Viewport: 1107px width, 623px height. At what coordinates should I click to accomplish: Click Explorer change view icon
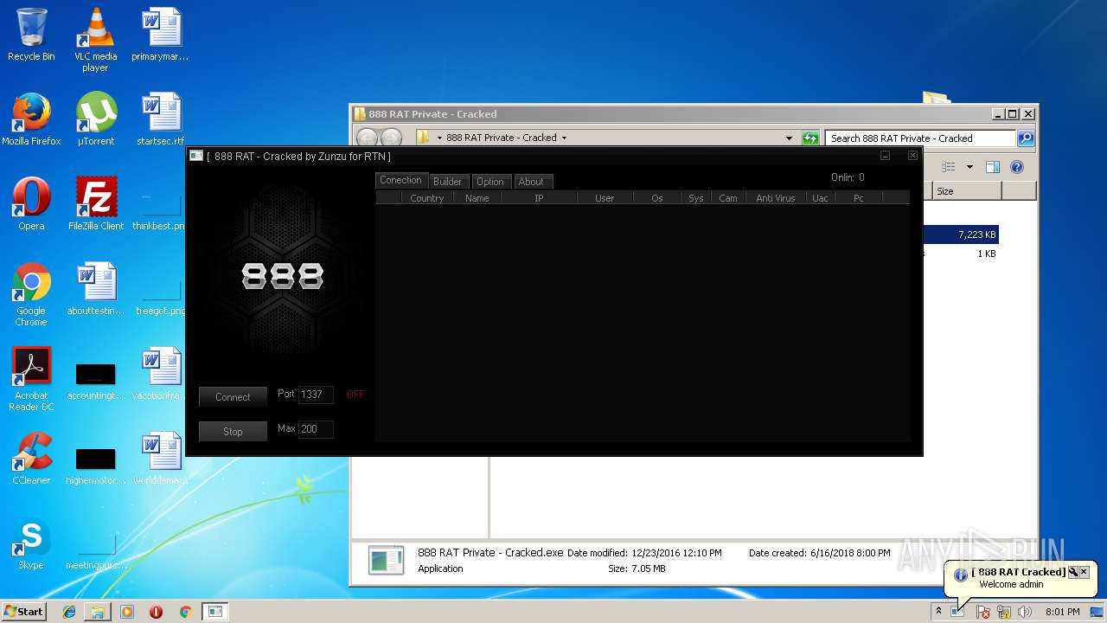tap(949, 167)
